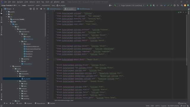Open the user account icon in toolbar
Image resolution: width=190 pixels, height=107 pixels.
point(110,5)
